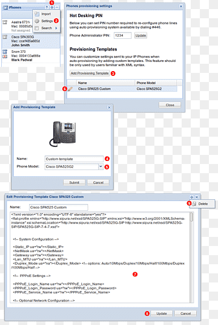This screenshot has width=218, height=325.
Task: Click Update in Edit Provisioning Template dialog
Action: point(162,313)
